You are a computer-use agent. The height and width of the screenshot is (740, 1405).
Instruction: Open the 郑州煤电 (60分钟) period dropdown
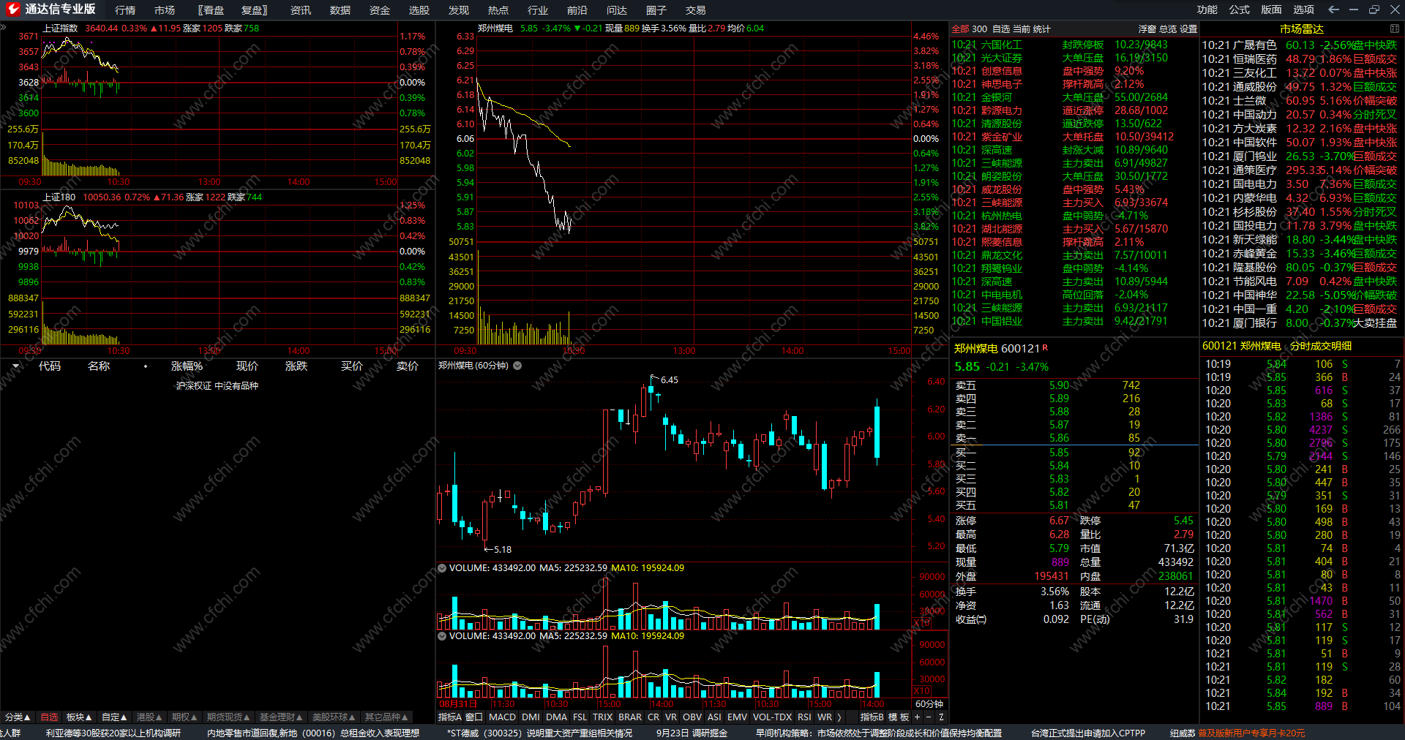click(x=517, y=366)
